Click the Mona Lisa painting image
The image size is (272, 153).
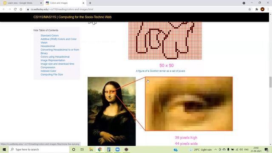tap(111, 111)
